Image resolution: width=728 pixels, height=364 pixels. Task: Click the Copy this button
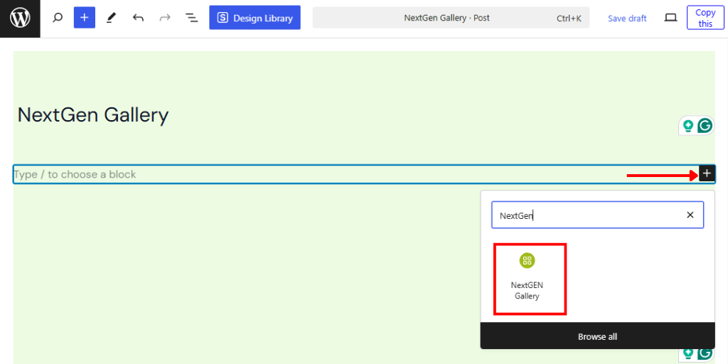(x=705, y=18)
